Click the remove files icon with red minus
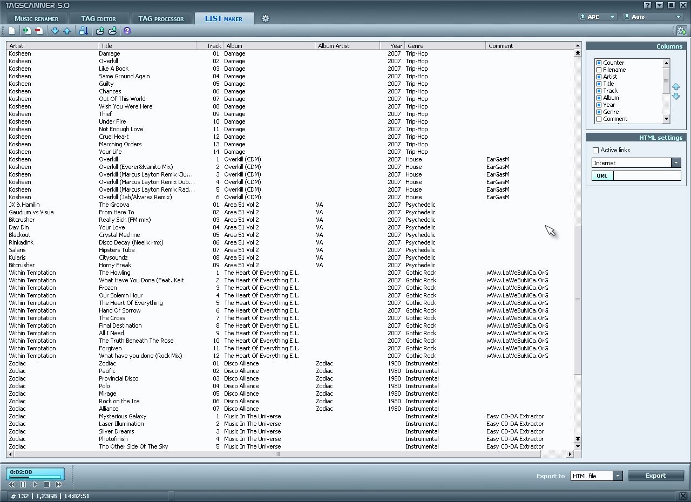This screenshot has height=502, width=691. pyautogui.click(x=39, y=31)
